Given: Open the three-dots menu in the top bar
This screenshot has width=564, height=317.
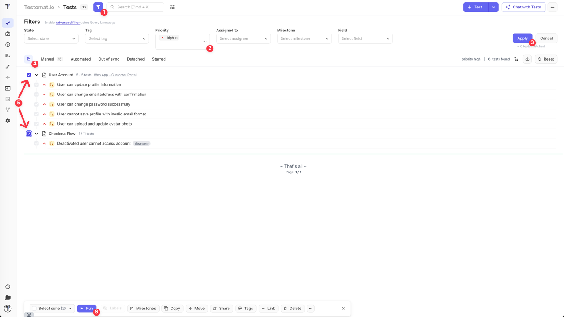Looking at the screenshot, I should pyautogui.click(x=553, y=7).
